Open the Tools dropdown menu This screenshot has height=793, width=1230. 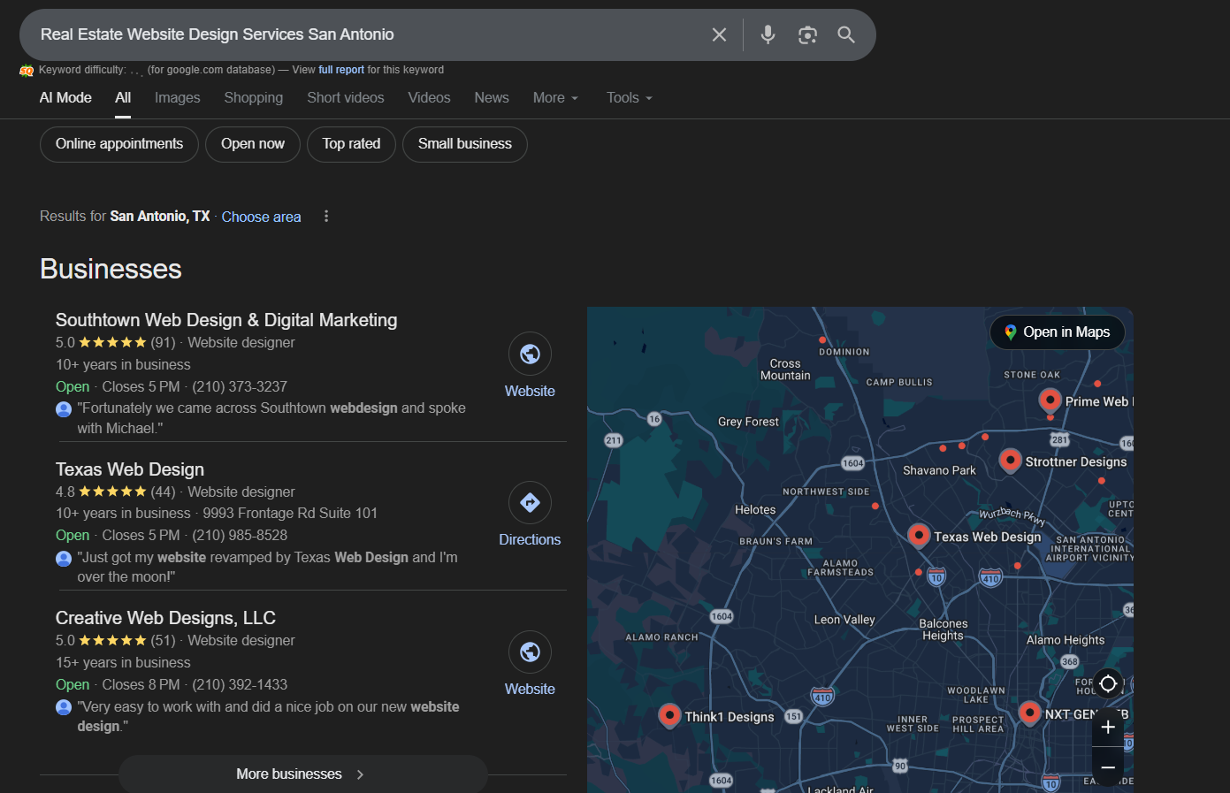tap(629, 98)
